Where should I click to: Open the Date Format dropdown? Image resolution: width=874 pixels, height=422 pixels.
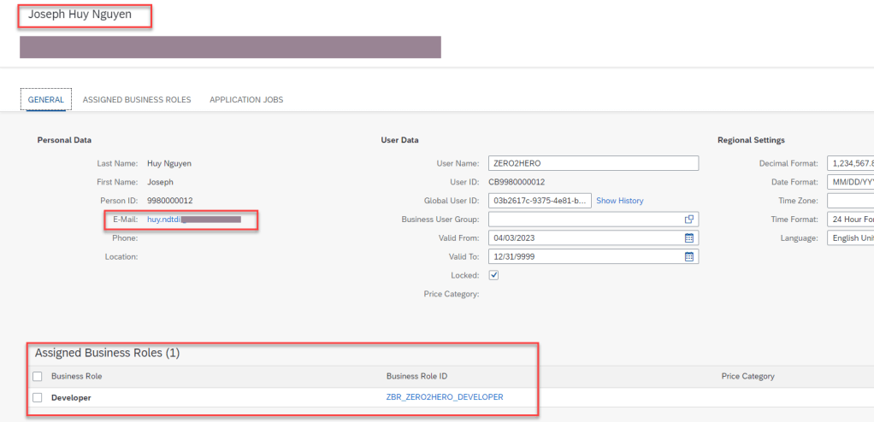[x=849, y=182]
